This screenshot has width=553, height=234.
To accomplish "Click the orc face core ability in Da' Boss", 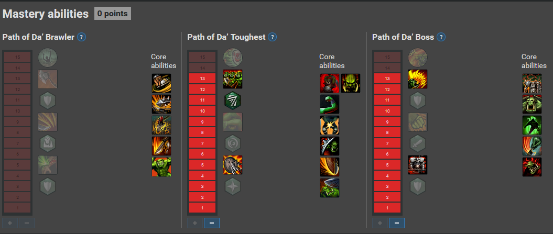I will point(532,104).
